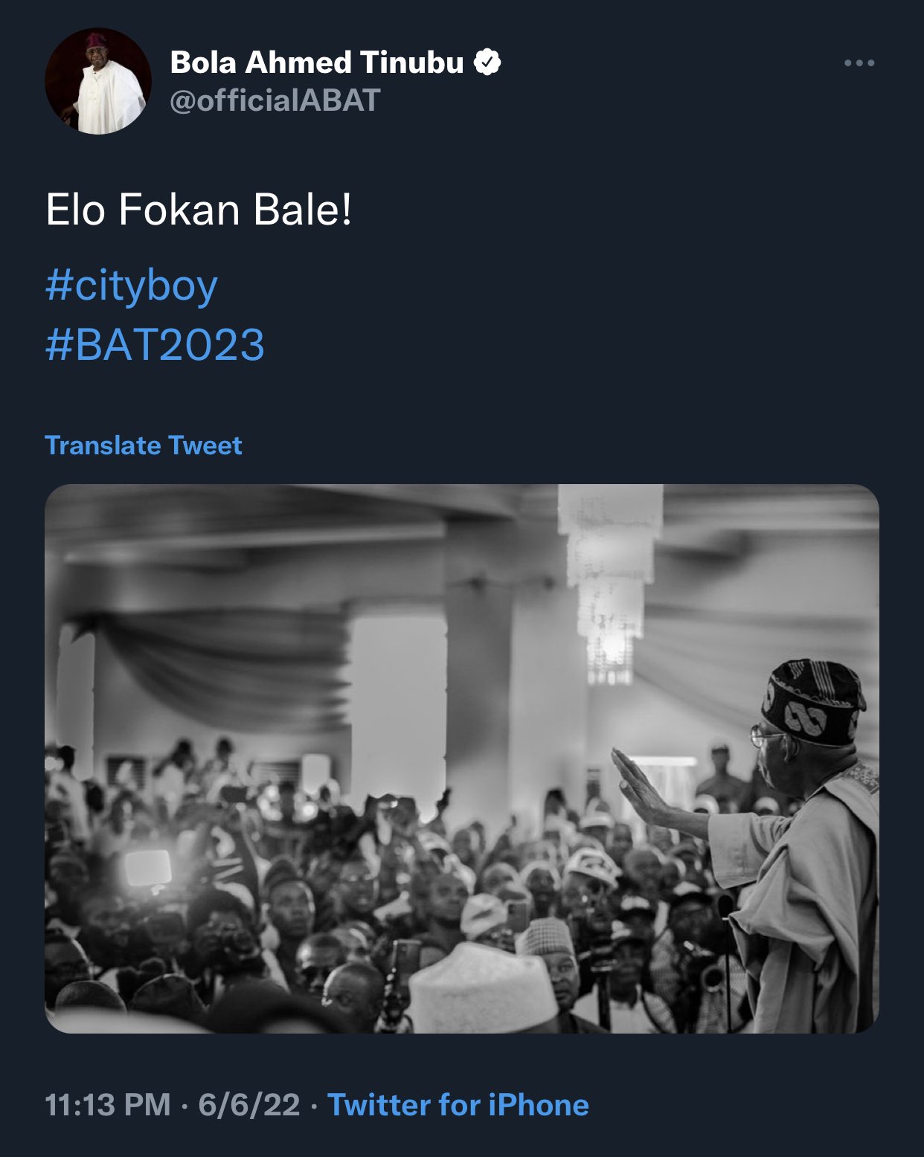Open the Twitter for iPhone source link
924x1157 pixels.
click(x=458, y=1105)
